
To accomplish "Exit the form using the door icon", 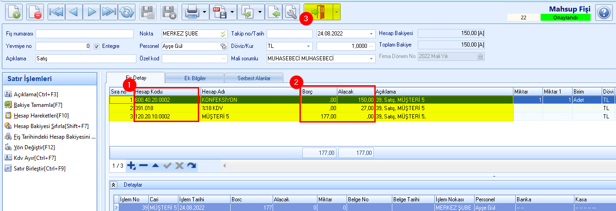I will [318, 12].
